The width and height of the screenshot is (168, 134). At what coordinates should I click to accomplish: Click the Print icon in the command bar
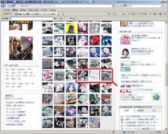point(124,14)
